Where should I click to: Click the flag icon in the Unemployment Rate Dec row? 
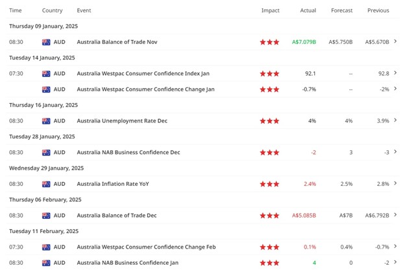click(x=46, y=121)
